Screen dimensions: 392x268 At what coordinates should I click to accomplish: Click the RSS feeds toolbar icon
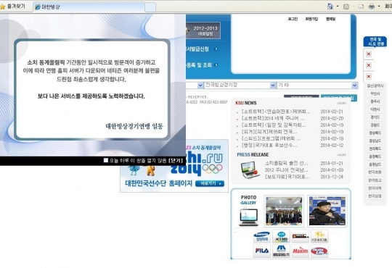tap(346, 7)
